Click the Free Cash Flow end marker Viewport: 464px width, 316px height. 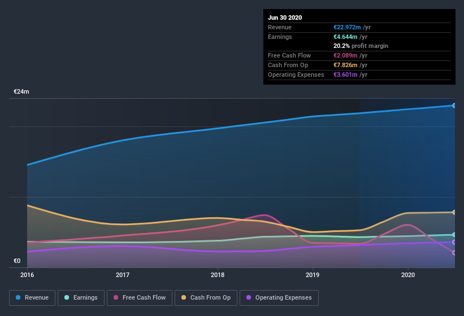(454, 253)
